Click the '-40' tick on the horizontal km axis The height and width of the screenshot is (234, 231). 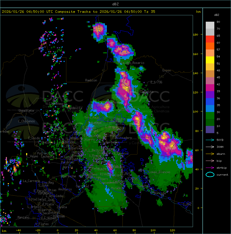coord(18,230)
